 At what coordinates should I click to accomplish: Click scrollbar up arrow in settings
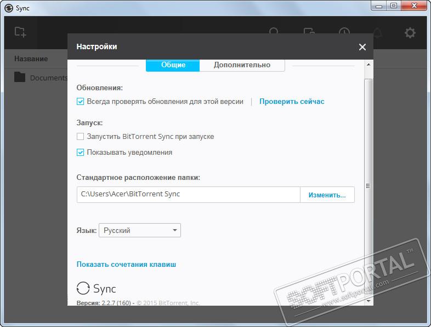click(x=368, y=65)
